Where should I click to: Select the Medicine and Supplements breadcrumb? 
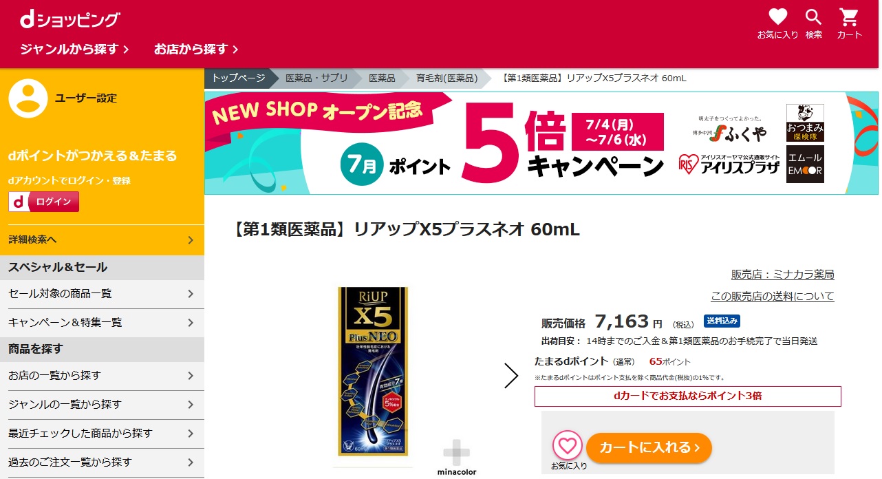[x=316, y=78]
